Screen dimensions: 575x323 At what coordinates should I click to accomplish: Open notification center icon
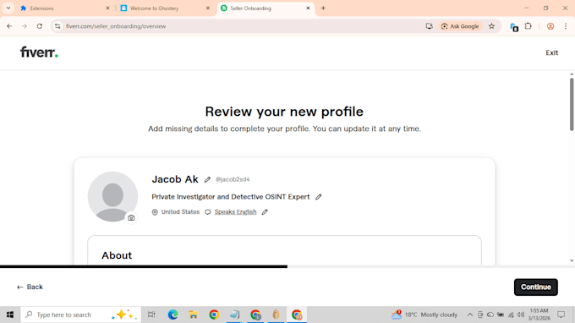pos(561,315)
